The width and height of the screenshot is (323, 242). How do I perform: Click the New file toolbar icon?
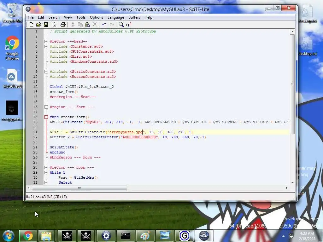tap(31, 25)
